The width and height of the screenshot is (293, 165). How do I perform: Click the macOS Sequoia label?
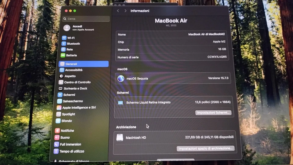tap(137, 79)
